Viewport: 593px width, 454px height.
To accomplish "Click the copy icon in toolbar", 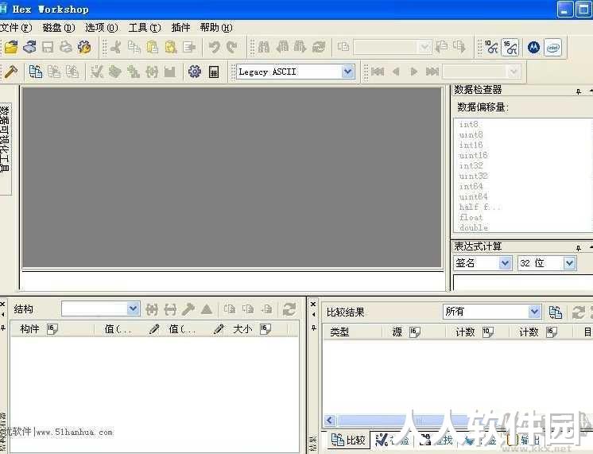I will [x=134, y=47].
